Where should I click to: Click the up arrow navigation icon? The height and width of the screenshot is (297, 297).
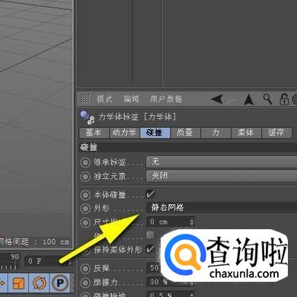pos(248,99)
